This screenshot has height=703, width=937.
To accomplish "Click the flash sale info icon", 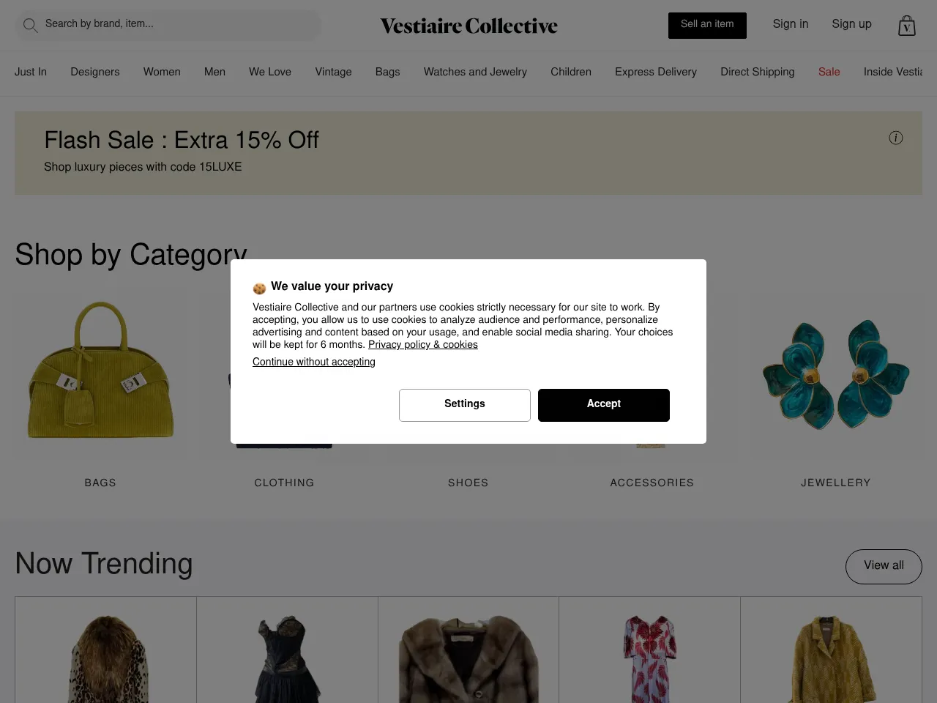I will tap(895, 138).
